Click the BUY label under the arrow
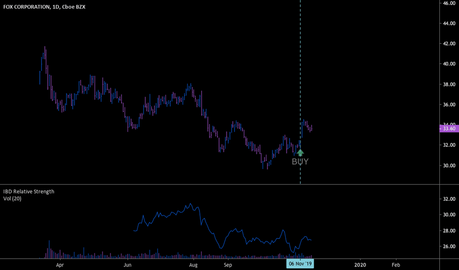 pos(300,162)
